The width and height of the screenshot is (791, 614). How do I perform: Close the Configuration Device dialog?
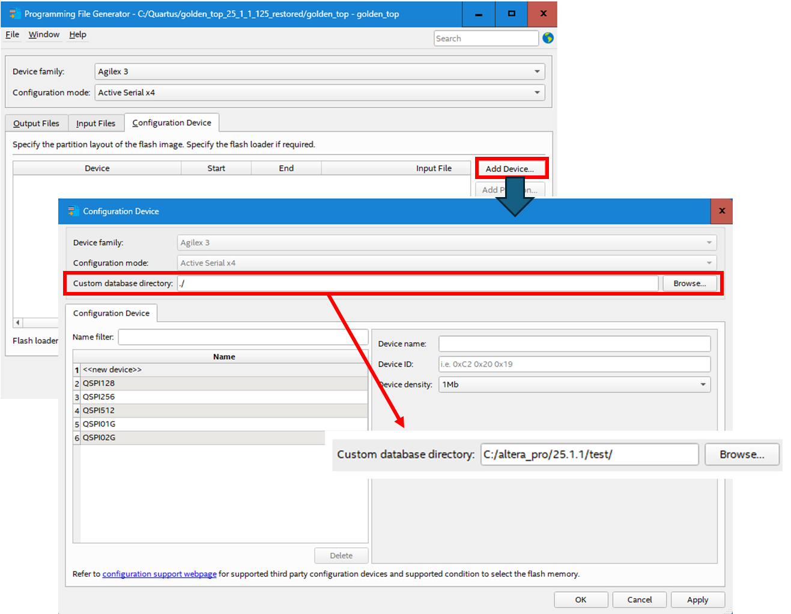click(721, 211)
